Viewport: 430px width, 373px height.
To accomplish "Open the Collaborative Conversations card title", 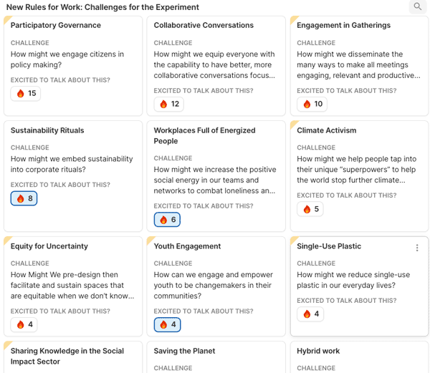I will coord(204,25).
